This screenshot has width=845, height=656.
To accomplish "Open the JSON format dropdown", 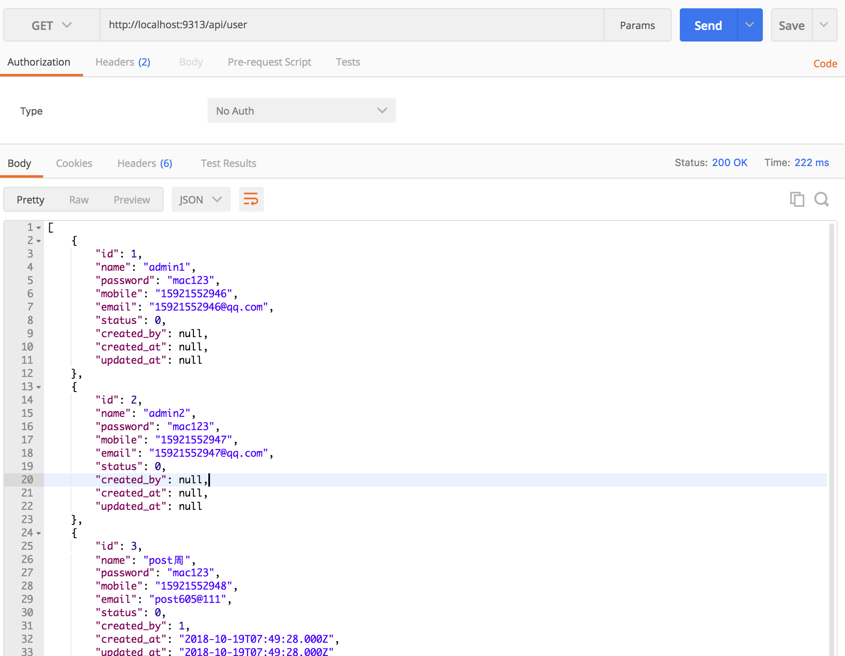I will [x=201, y=200].
